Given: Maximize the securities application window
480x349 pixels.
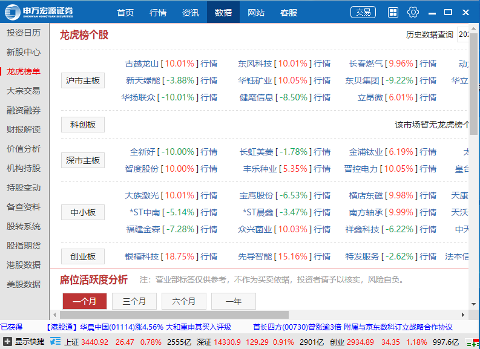Looking at the screenshot, I should coord(448,12).
